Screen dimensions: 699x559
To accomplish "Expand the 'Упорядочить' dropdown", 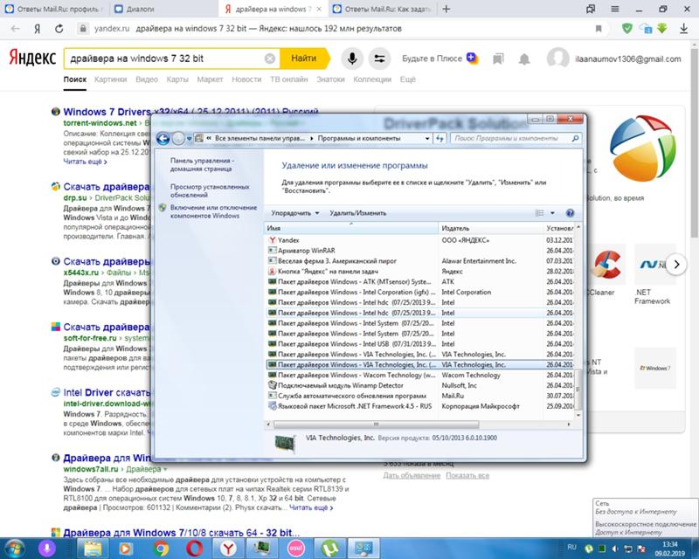I will click(x=295, y=213).
